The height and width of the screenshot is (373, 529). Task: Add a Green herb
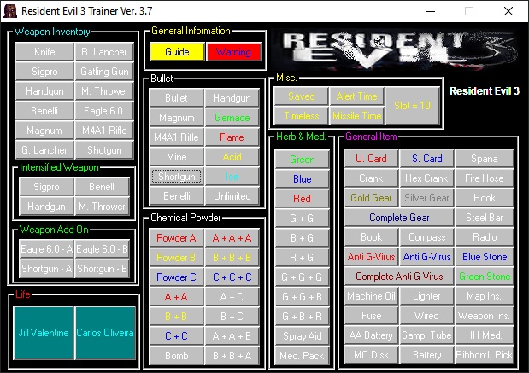tap(302, 160)
